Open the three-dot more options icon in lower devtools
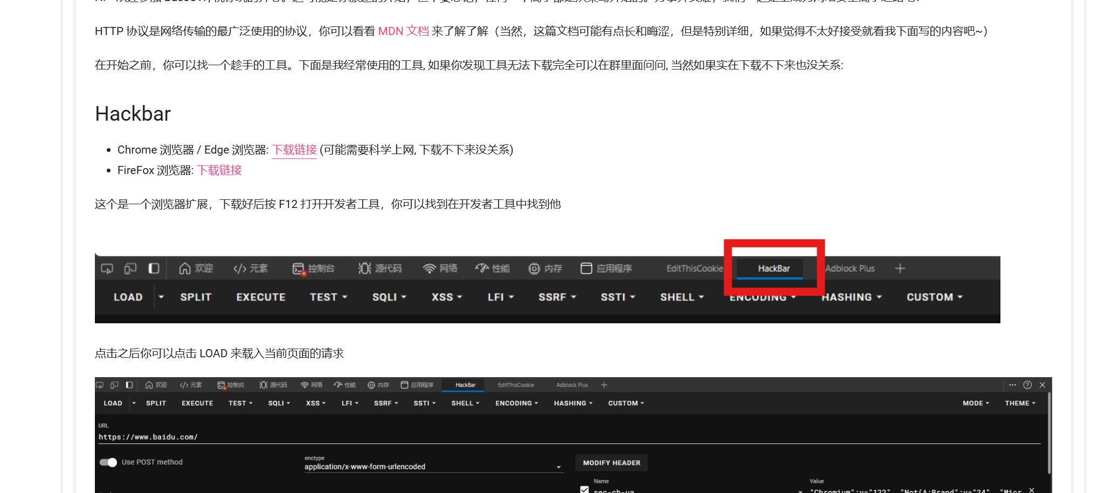The height and width of the screenshot is (493, 1098). click(x=1012, y=385)
